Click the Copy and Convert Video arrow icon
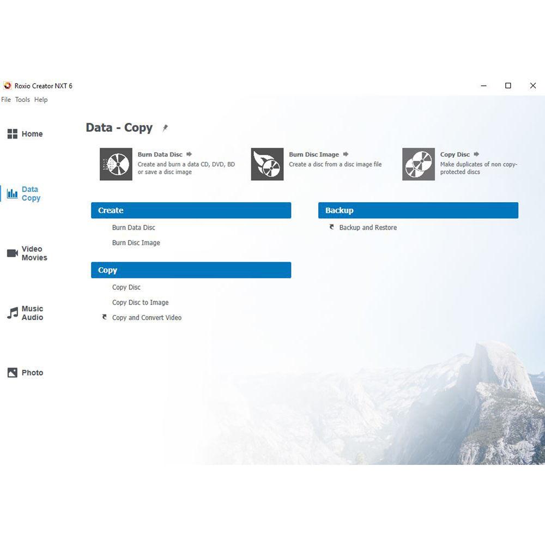The height and width of the screenshot is (545, 545). pos(104,317)
